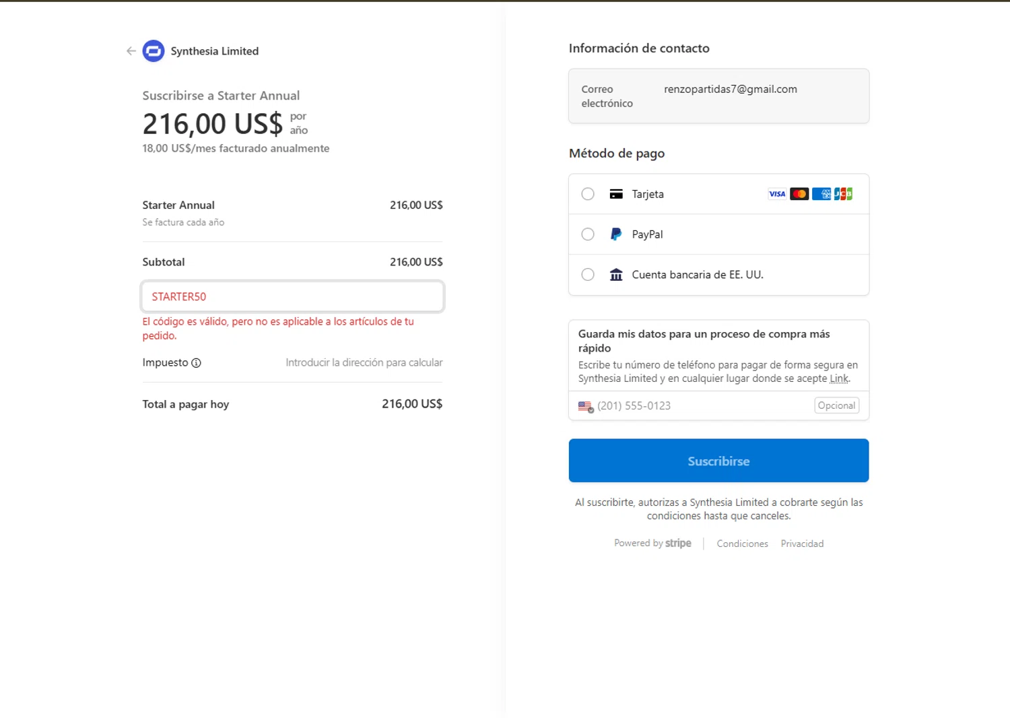Click the Visa card logo
Image resolution: width=1010 pixels, height=718 pixels.
coord(777,194)
